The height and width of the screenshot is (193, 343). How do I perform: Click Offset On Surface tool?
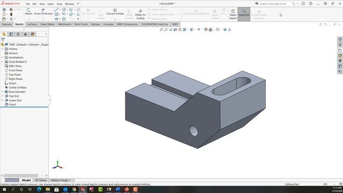[140, 14]
